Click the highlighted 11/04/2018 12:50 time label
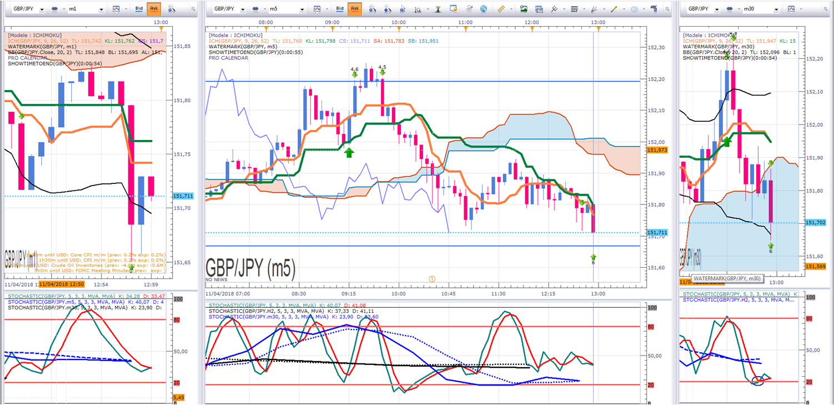The height and width of the screenshot is (405, 834). coord(61,284)
